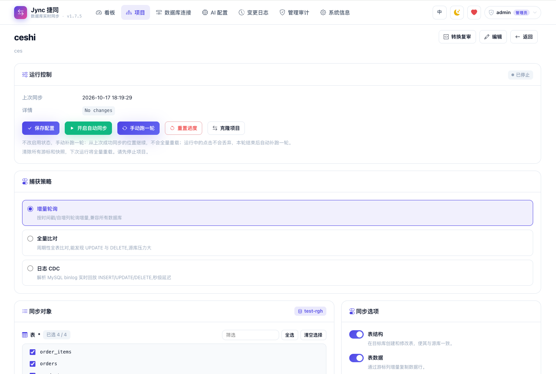Open 管理审计 from the navigation

tap(294, 13)
